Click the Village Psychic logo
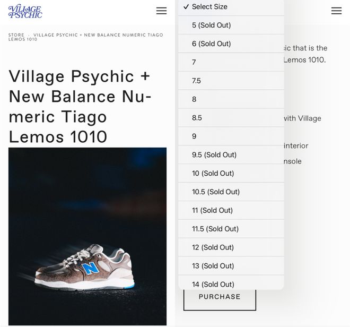This screenshot has height=327, width=350. click(25, 12)
